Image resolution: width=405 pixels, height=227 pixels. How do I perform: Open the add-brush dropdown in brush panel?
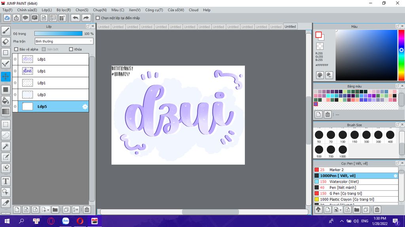(341, 210)
